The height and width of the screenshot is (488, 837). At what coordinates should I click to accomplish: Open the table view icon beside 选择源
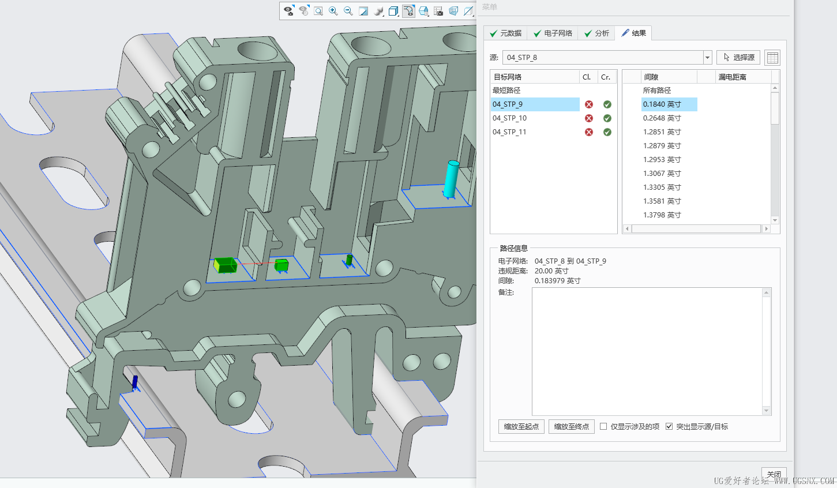[772, 58]
